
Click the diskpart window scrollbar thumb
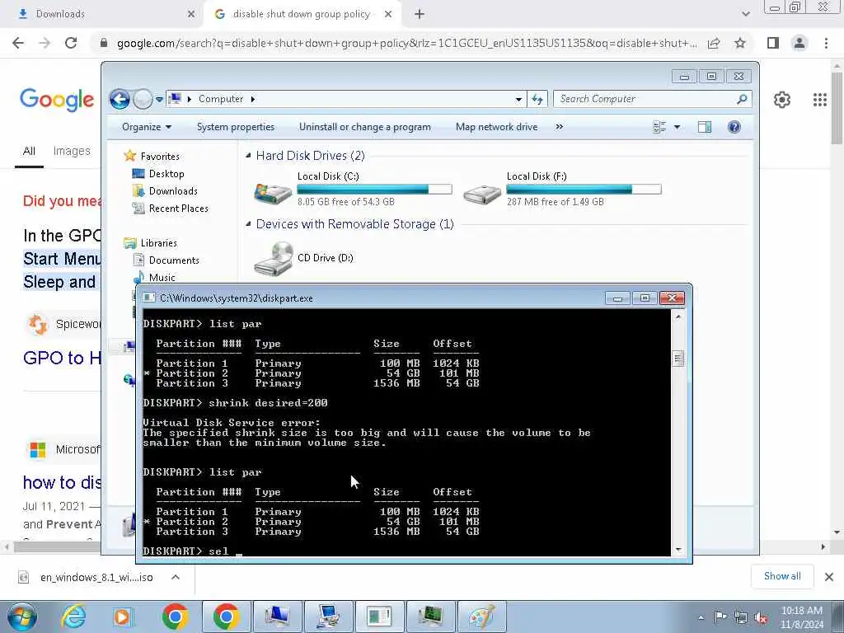click(678, 358)
